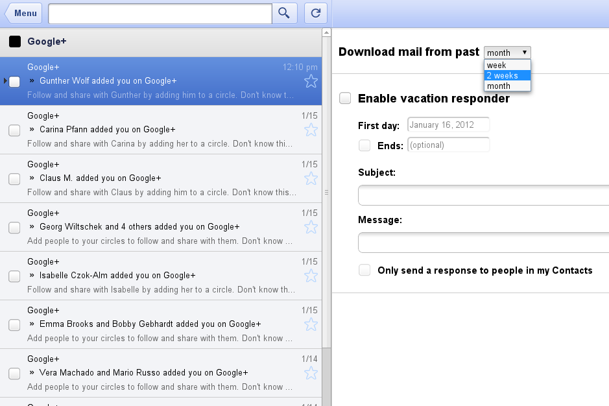Open email 'Claus M. added you on Google+'
Image resolution: width=609 pixels, height=406 pixels.
tap(161, 178)
